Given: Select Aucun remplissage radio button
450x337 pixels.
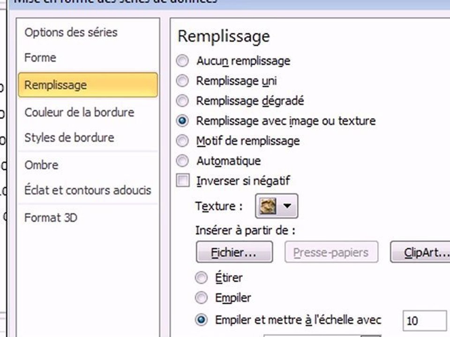Looking at the screenshot, I should (182, 61).
